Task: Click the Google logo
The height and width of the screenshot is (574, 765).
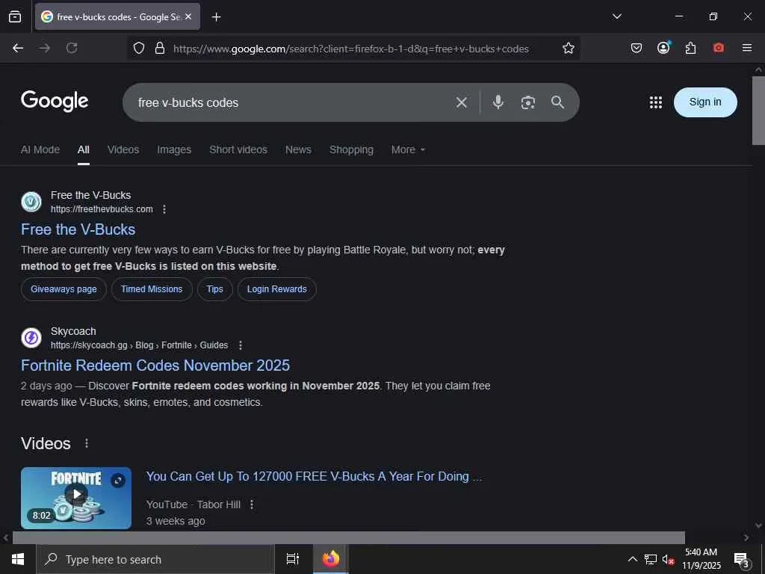Action: (x=55, y=102)
